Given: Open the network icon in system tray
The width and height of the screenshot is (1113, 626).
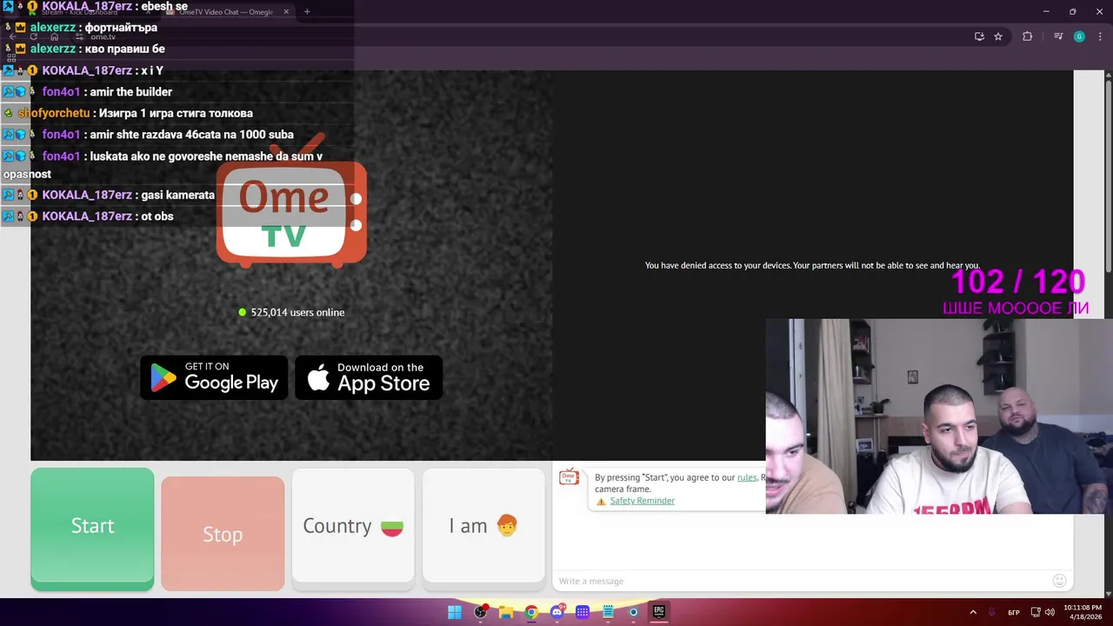Looking at the screenshot, I should click(x=1035, y=612).
